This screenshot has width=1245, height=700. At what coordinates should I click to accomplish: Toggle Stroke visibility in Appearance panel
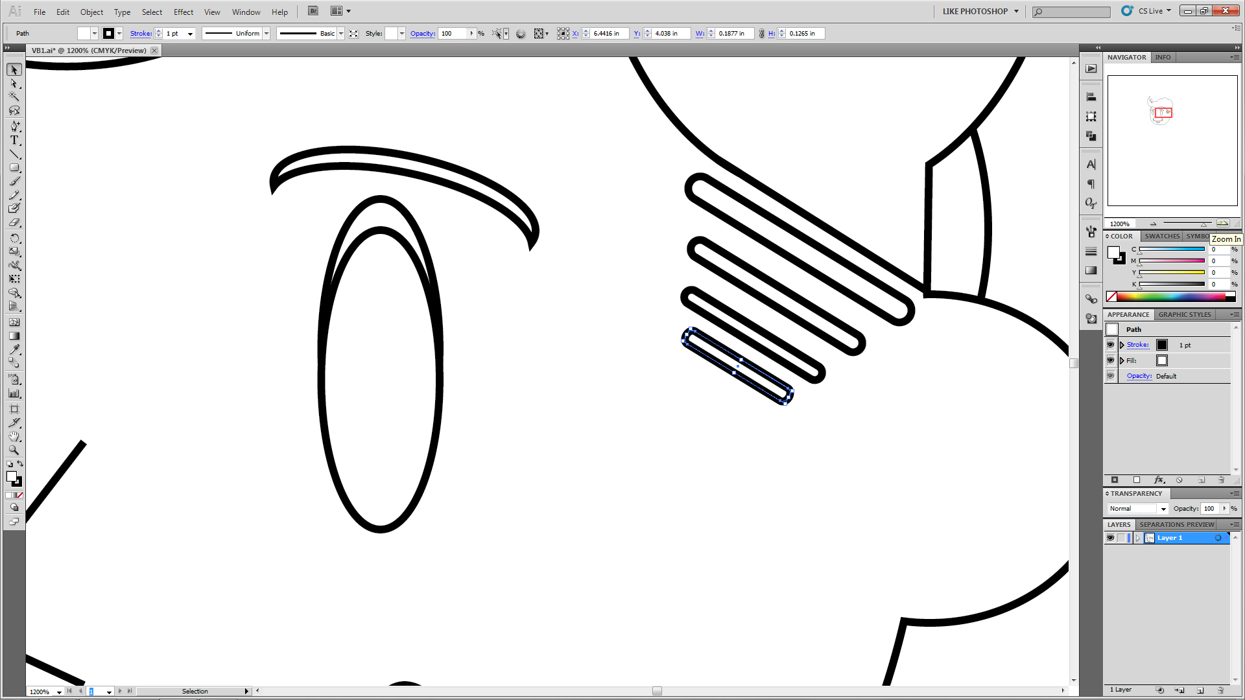pos(1110,345)
